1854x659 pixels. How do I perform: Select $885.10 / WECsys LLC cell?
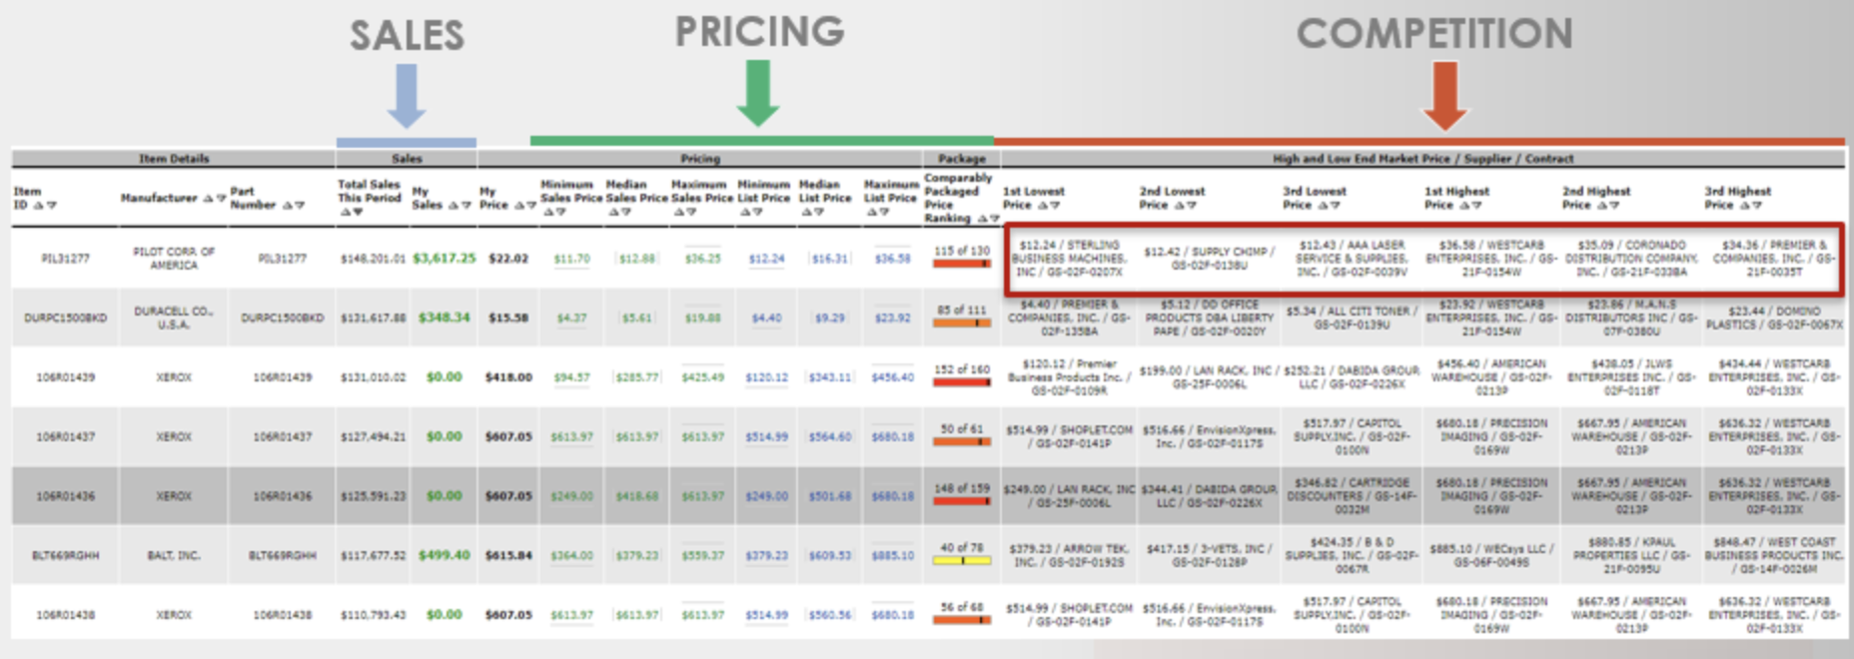click(1491, 556)
